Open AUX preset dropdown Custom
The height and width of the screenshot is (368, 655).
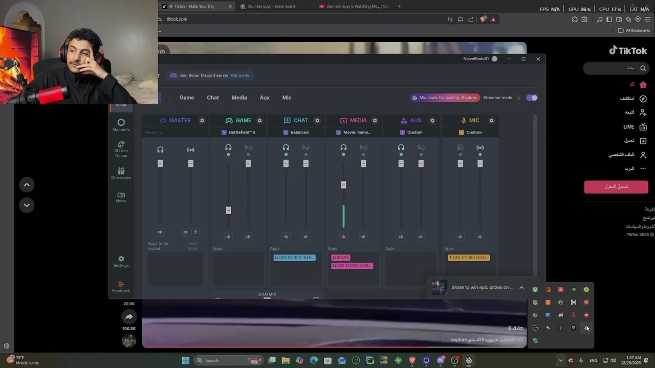click(411, 132)
